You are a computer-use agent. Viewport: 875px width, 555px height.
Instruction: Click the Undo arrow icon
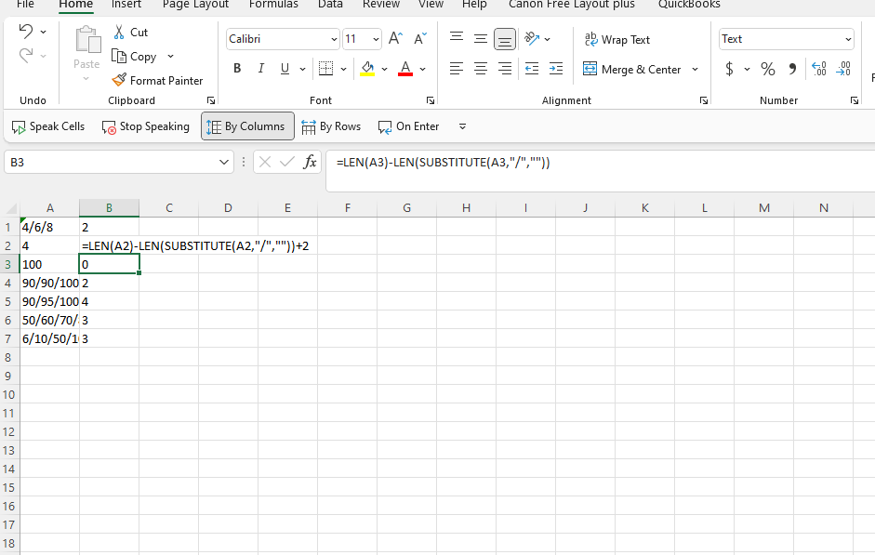tap(26, 32)
